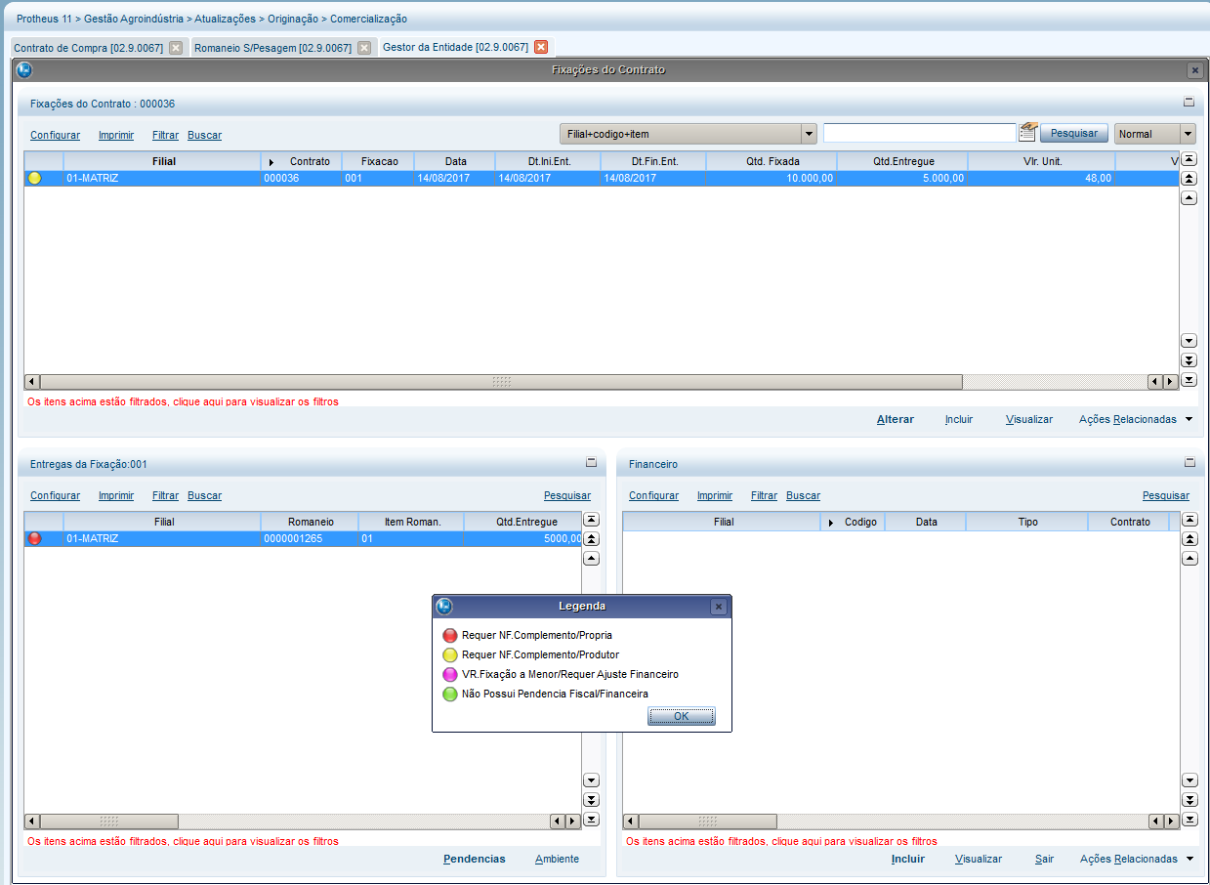Viewport: 1210px width, 885px height.
Task: Click filter notice under Fixações grid
Action: (x=183, y=401)
